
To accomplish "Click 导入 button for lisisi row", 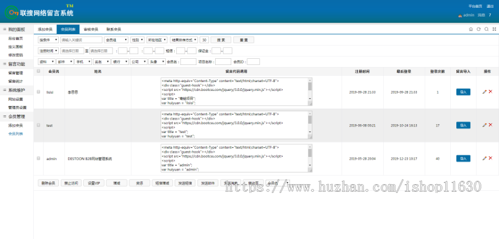I will [x=463, y=92].
